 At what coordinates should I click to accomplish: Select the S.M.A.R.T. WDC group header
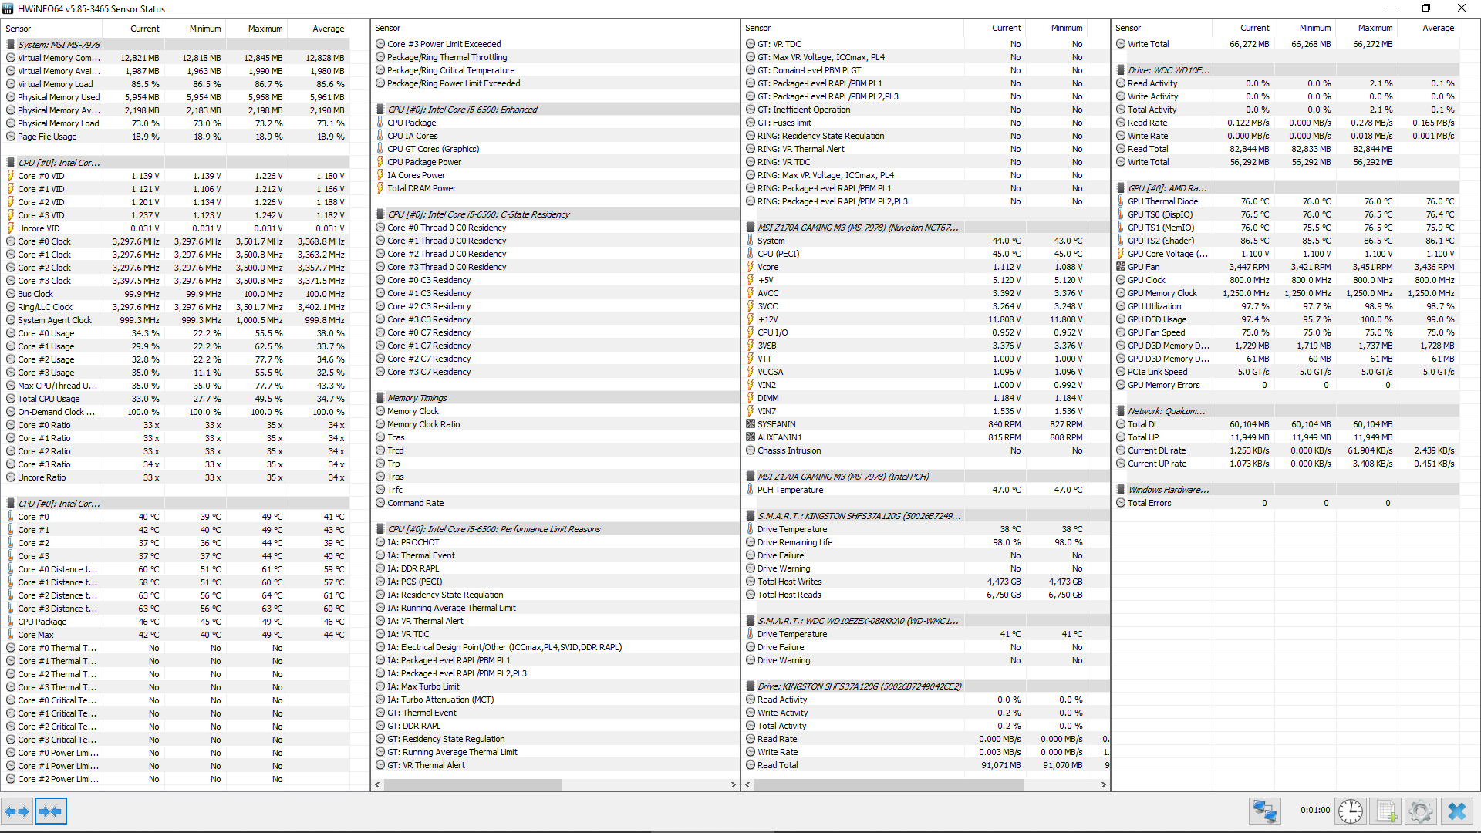926,621
